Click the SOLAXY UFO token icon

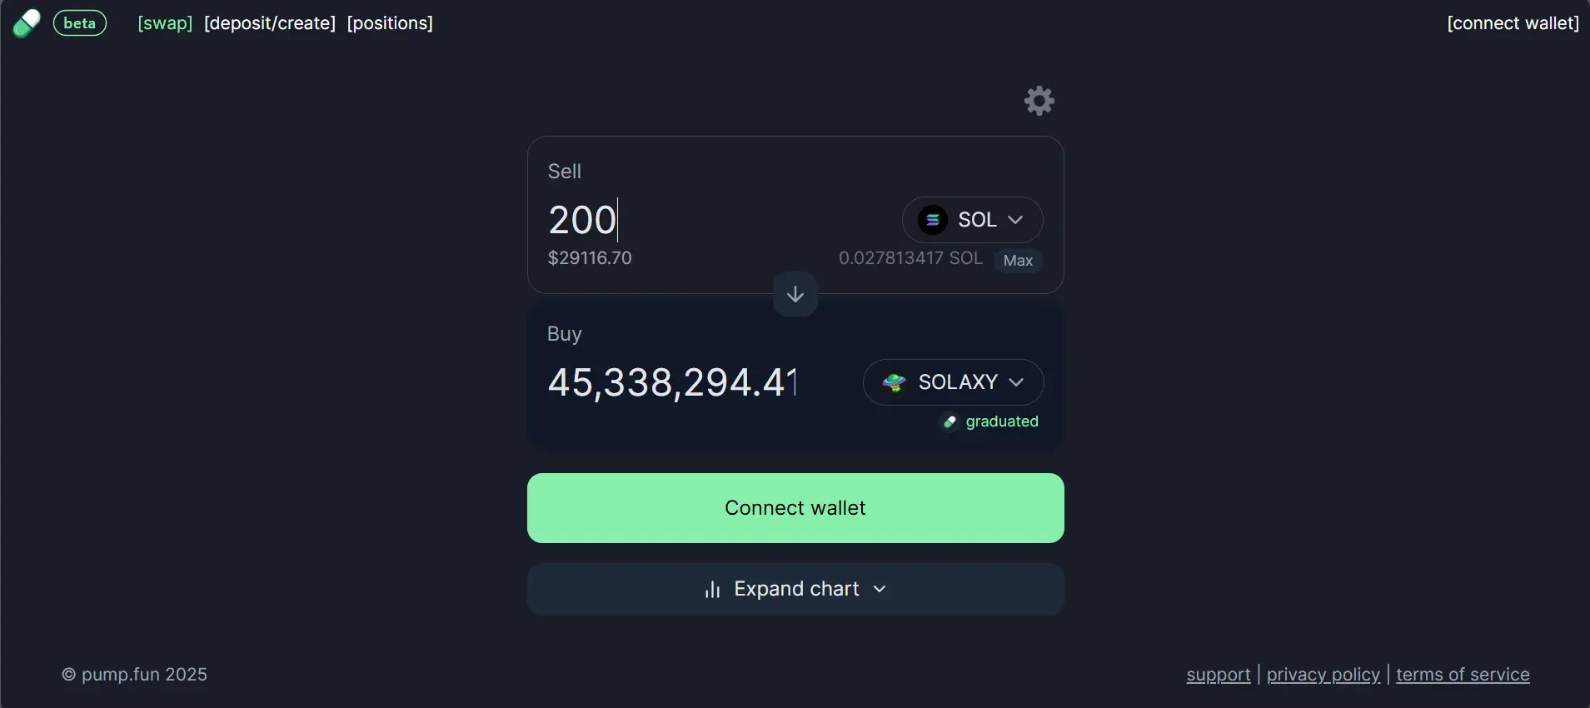(x=893, y=382)
